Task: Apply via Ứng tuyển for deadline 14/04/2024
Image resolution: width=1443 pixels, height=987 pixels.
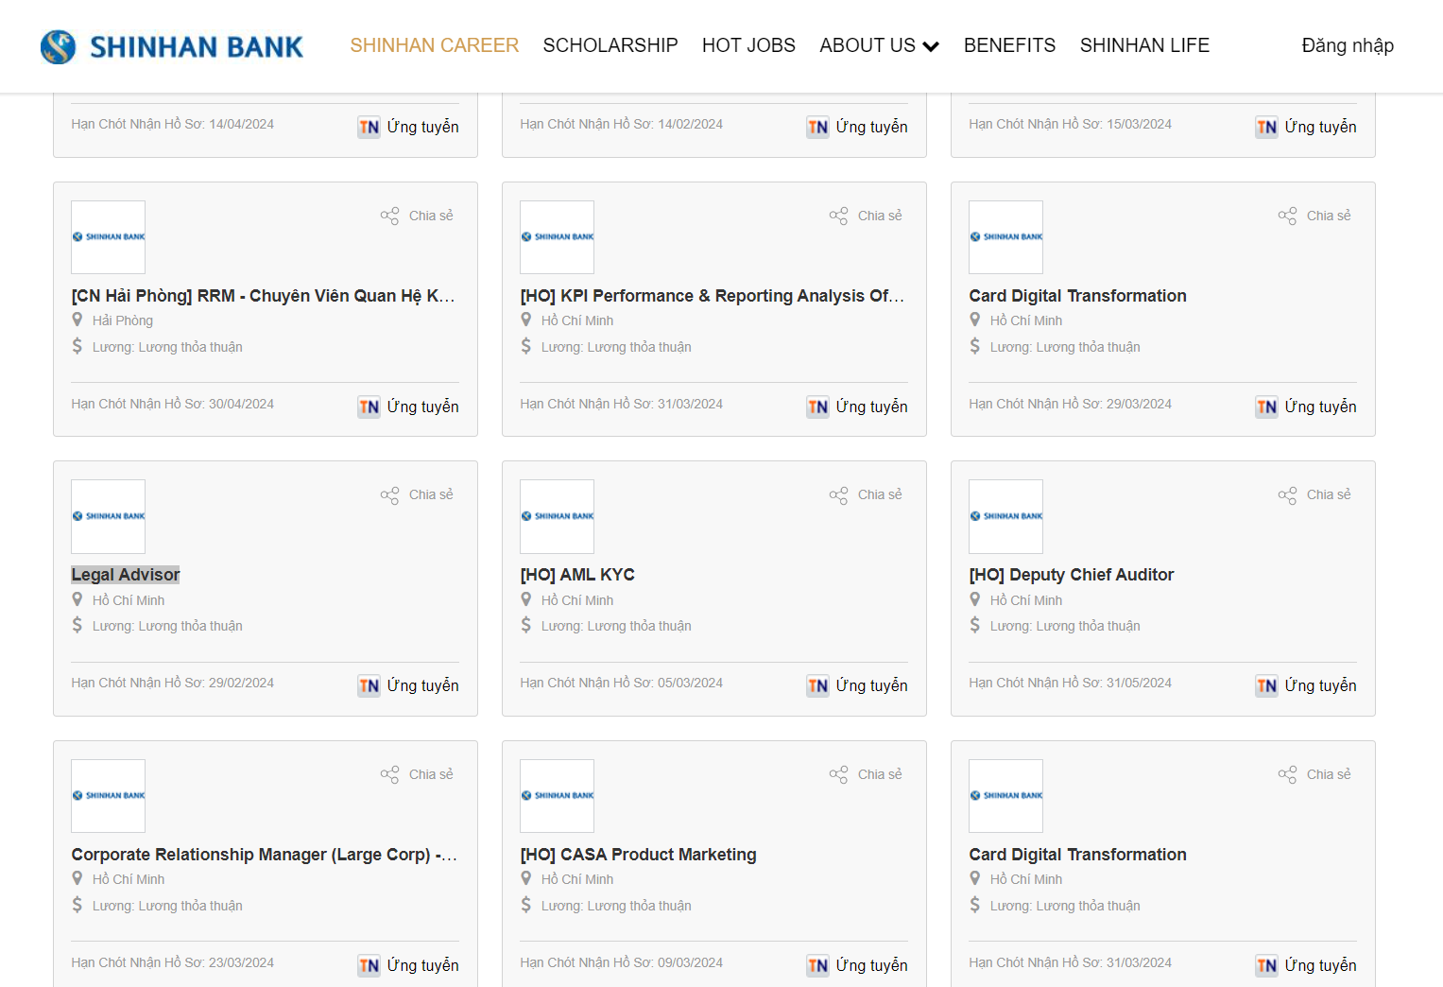Action: pyautogui.click(x=408, y=127)
